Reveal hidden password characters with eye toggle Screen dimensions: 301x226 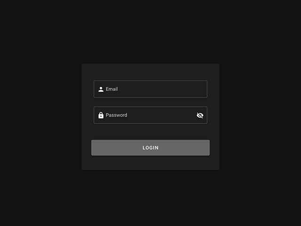pos(200,115)
